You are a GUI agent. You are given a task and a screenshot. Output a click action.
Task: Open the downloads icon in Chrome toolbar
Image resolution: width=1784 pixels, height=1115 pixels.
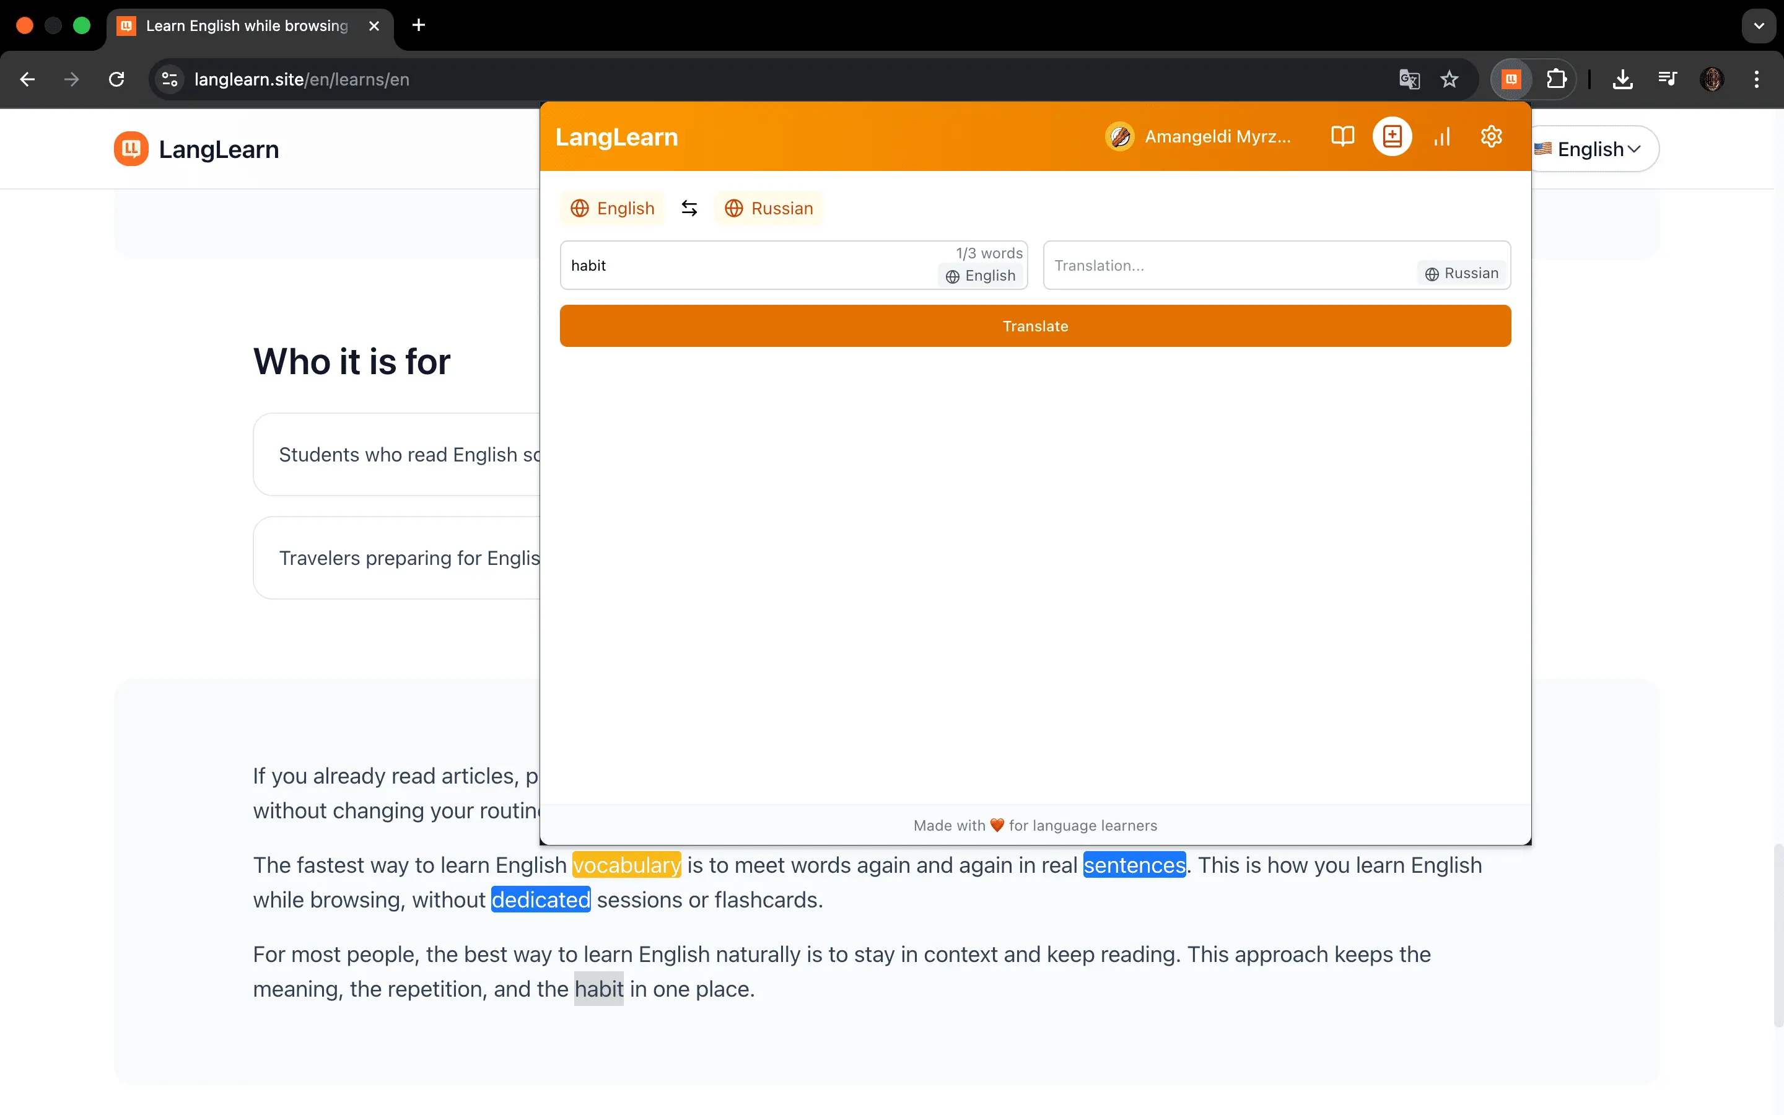[1622, 79]
